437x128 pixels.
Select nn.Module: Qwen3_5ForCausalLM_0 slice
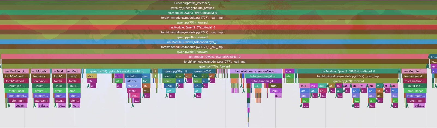tap(218, 13)
